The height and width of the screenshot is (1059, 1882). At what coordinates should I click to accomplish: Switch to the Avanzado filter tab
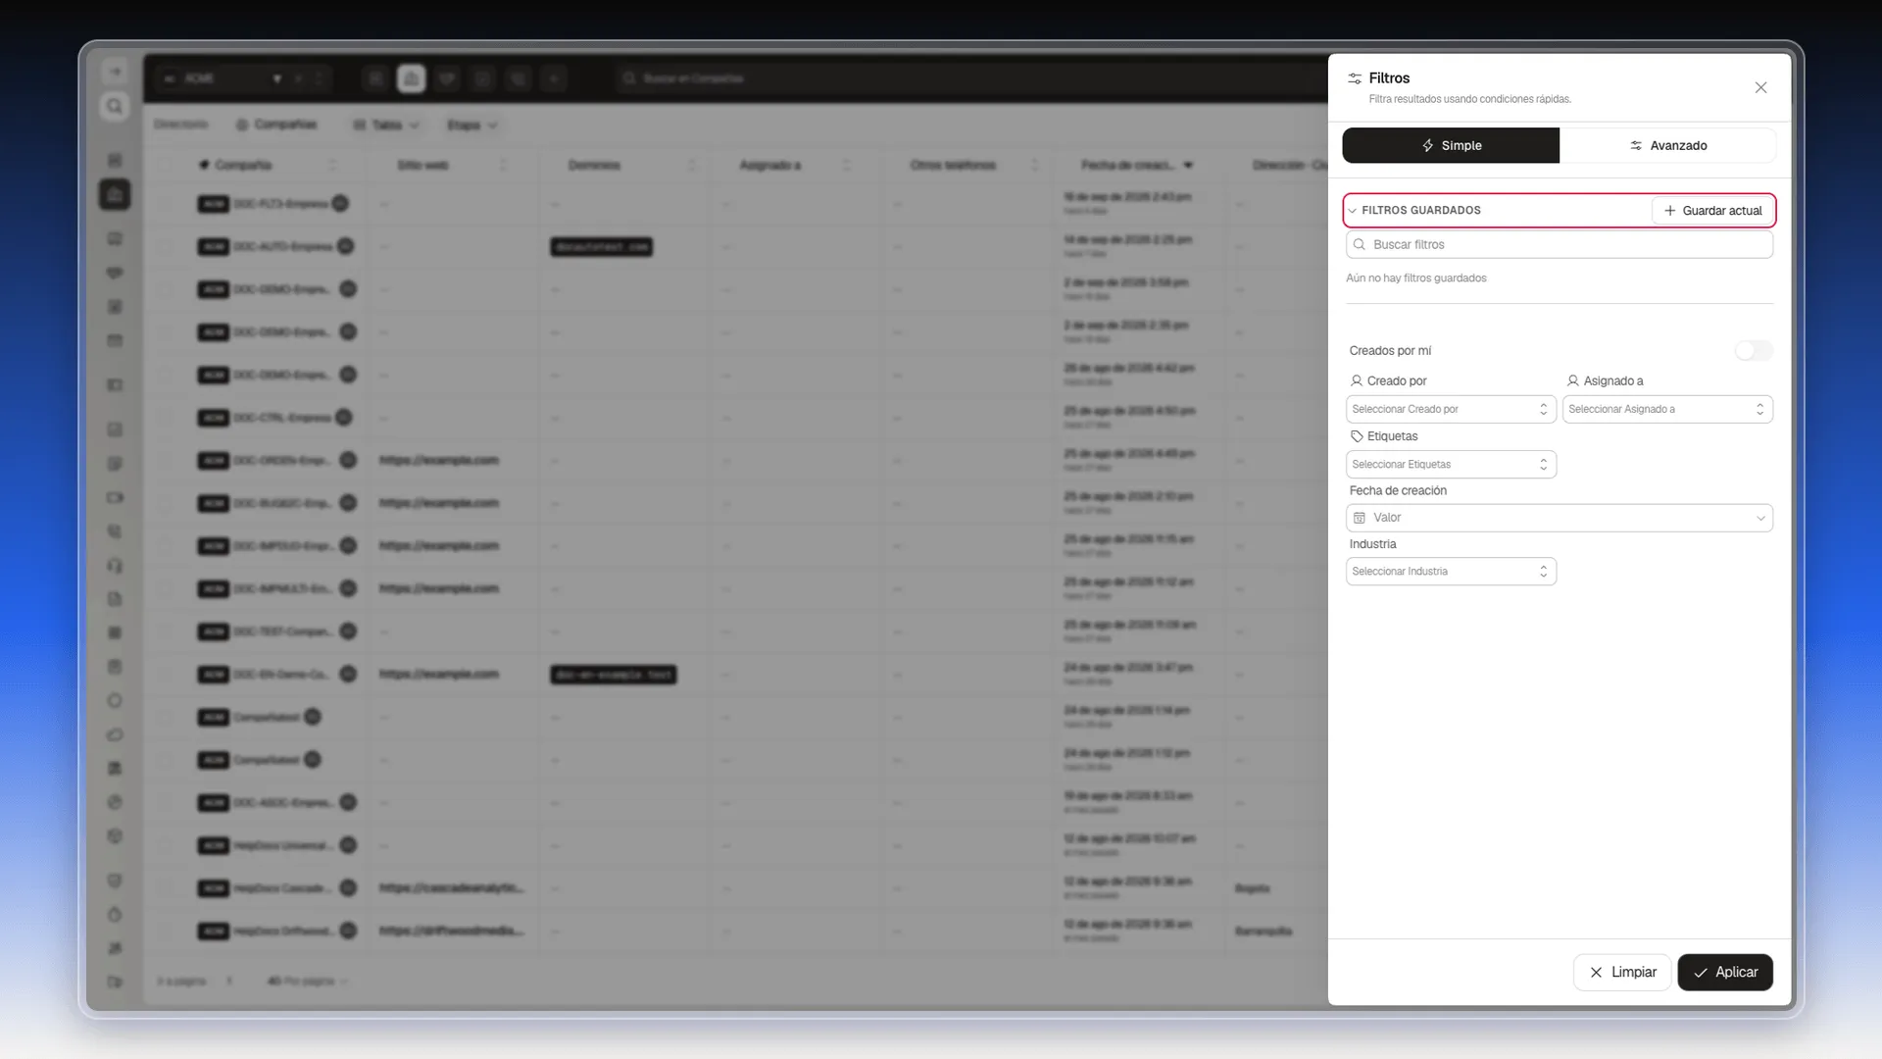[x=1667, y=145]
